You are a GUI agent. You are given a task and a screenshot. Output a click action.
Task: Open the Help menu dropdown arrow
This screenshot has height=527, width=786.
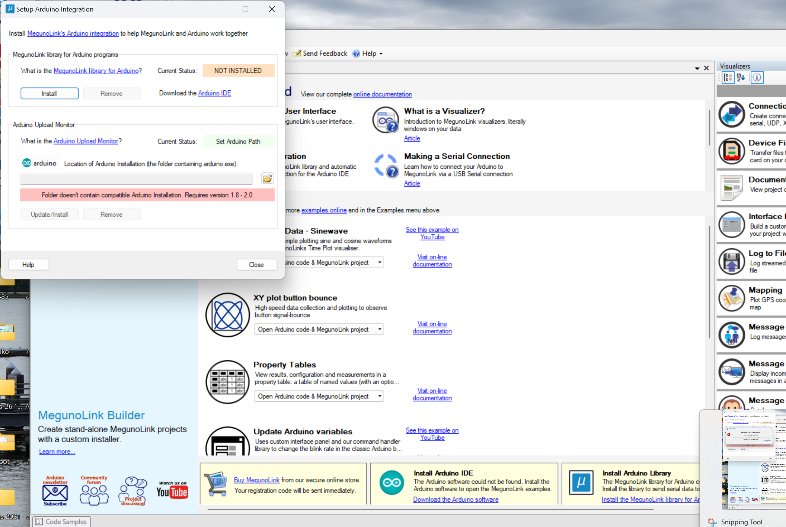click(381, 54)
